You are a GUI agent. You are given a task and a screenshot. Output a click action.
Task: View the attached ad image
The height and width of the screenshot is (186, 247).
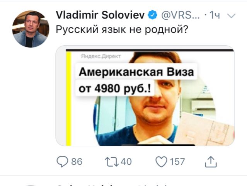point(145,96)
